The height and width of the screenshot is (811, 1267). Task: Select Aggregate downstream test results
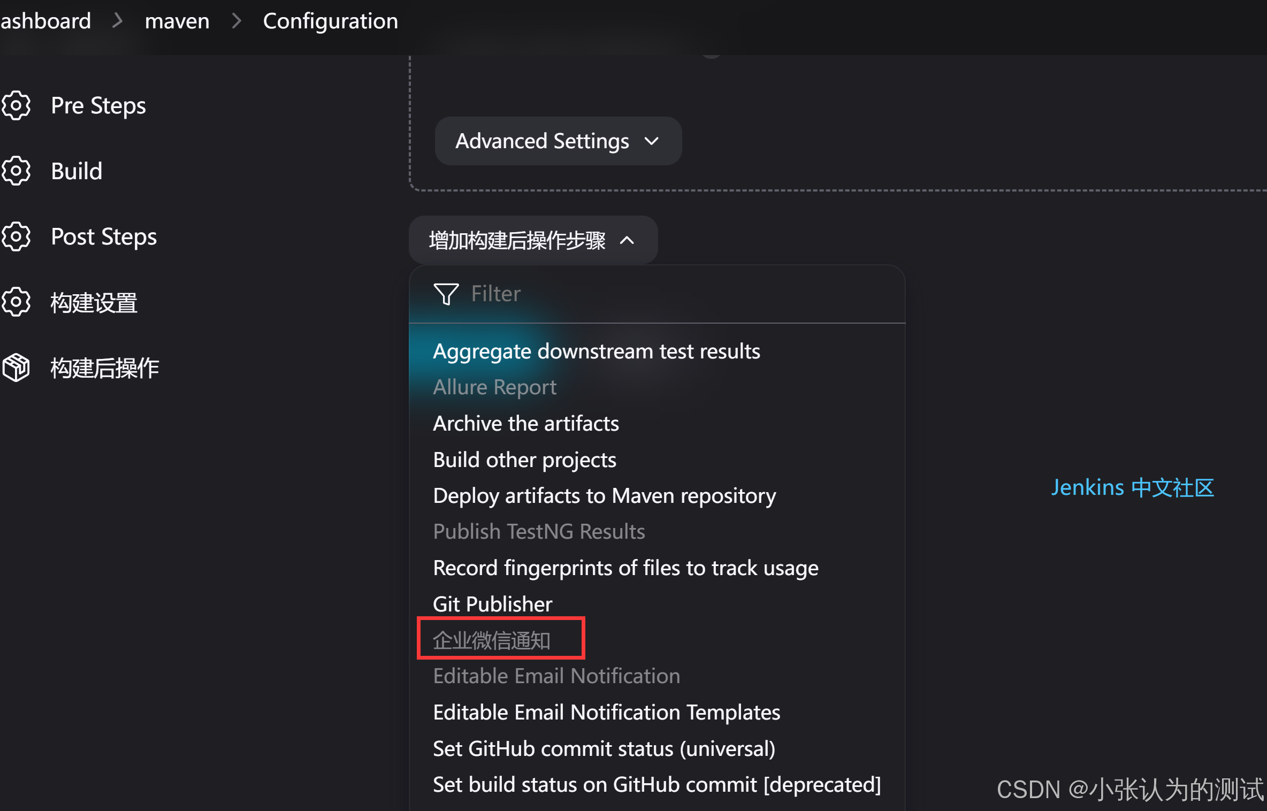[596, 351]
